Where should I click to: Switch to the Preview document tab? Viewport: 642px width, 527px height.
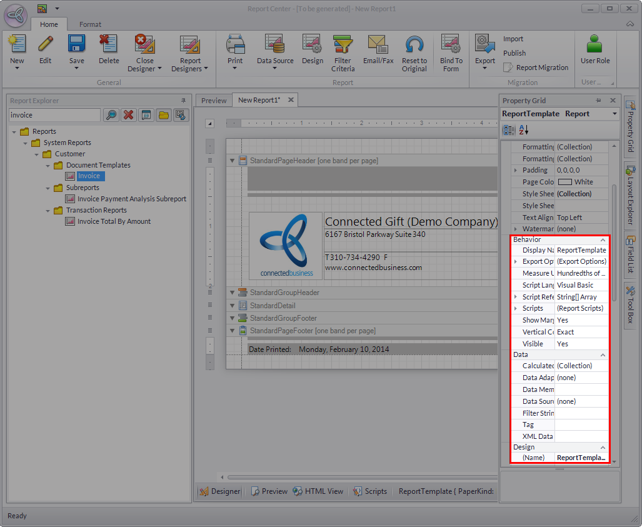214,100
